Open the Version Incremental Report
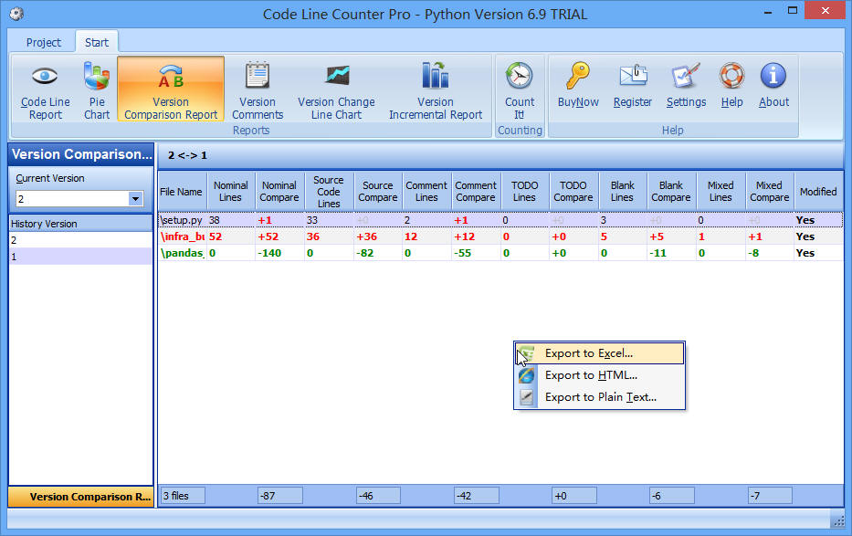 coord(436,90)
